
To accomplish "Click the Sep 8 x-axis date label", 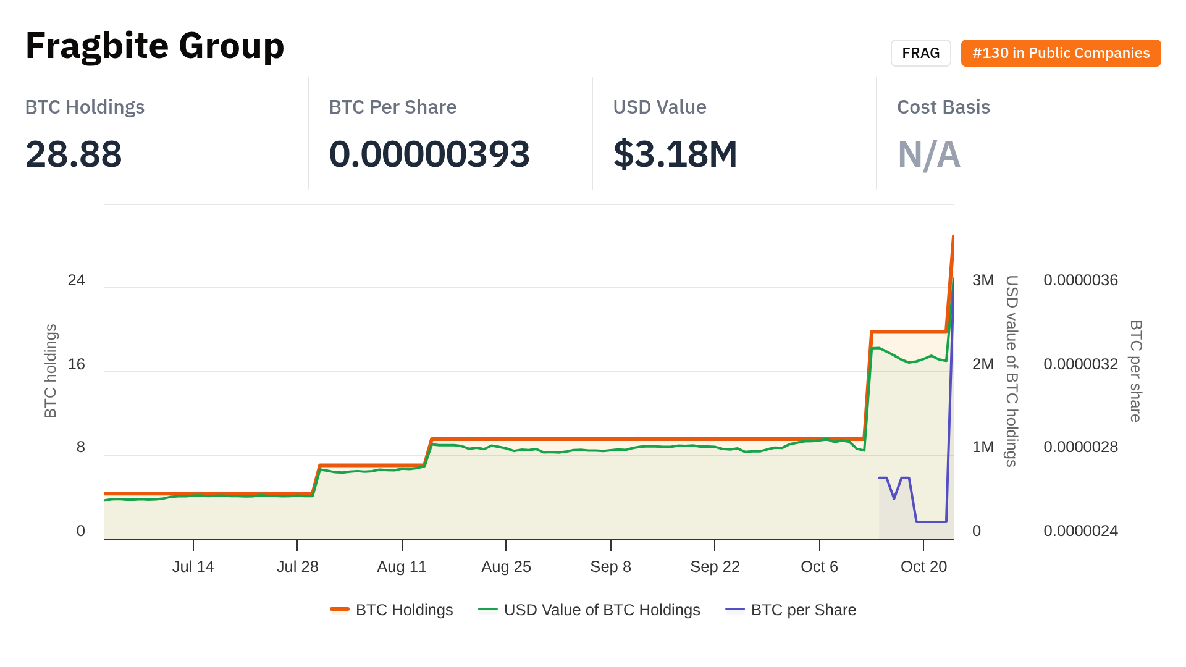I will coord(610,566).
